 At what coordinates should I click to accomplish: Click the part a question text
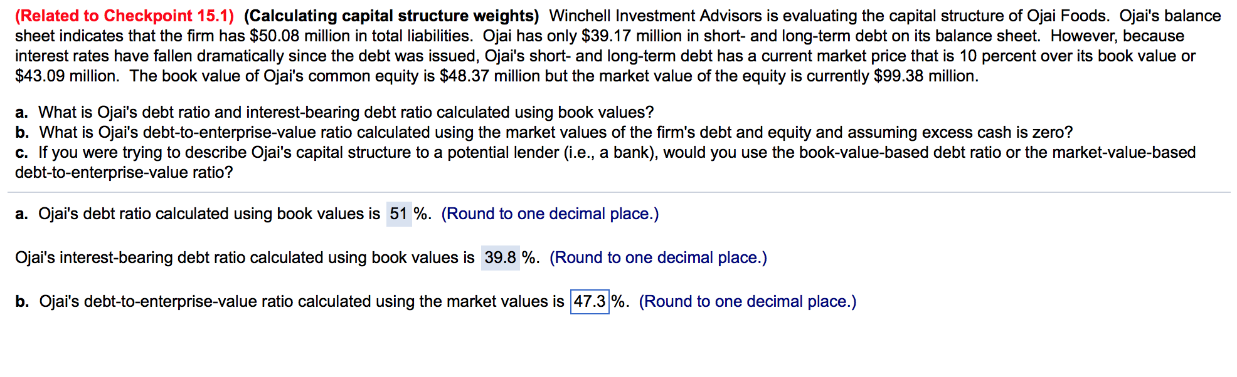(x=332, y=113)
